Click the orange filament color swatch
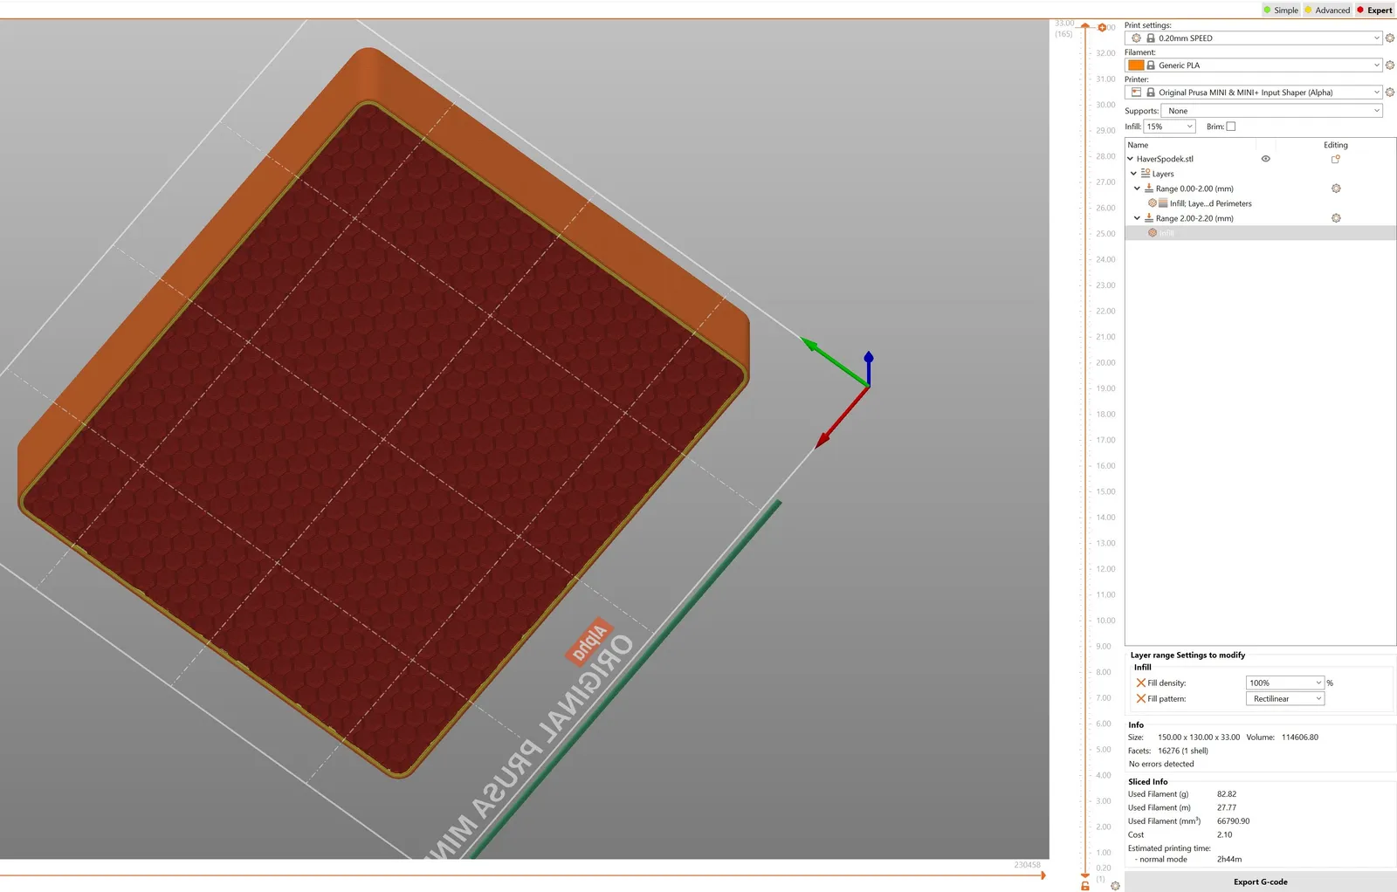This screenshot has width=1397, height=892. click(x=1136, y=65)
